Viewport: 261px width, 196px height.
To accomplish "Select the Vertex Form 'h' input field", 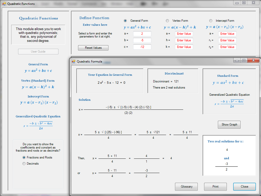I will pos(184,40).
